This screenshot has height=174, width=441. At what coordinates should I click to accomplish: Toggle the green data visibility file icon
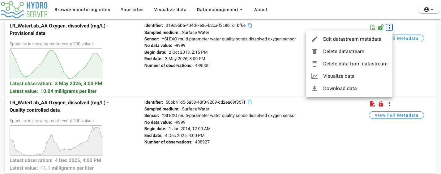[372, 27]
